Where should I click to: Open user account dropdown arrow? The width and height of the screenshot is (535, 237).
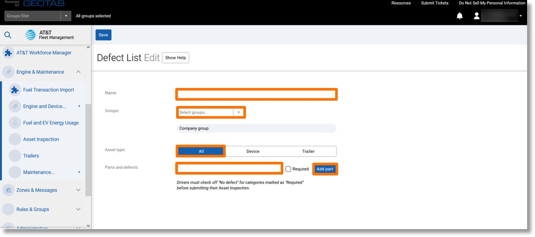[x=521, y=16]
